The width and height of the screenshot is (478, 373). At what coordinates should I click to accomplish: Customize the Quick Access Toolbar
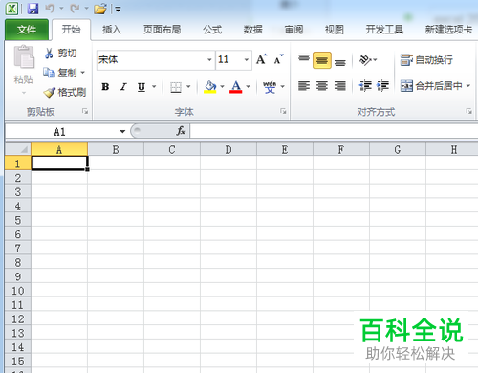pos(118,10)
